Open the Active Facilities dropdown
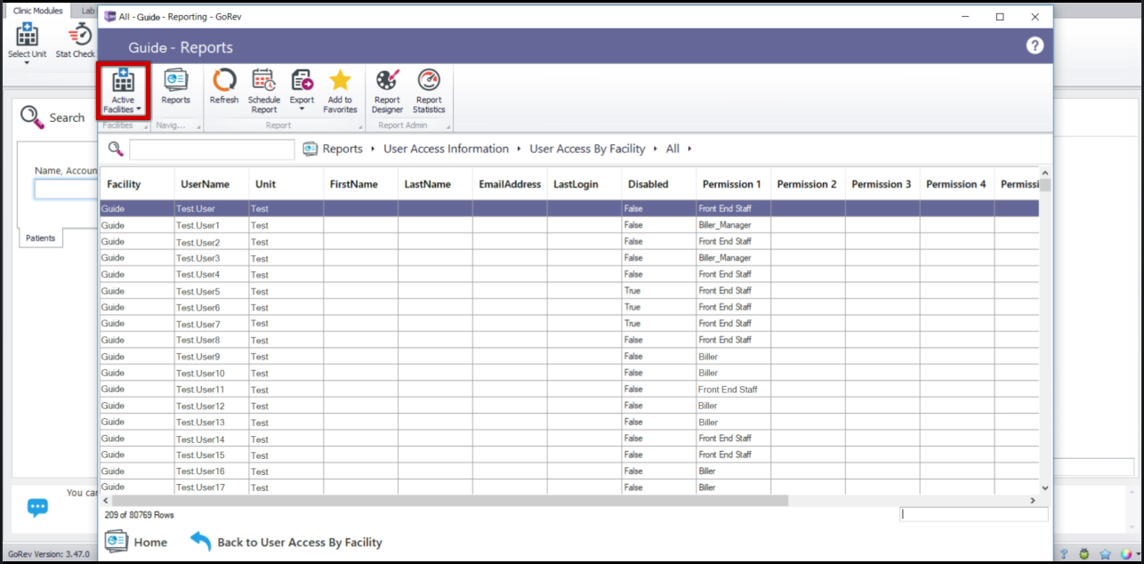Viewport: 1144px width, 564px height. (x=123, y=92)
